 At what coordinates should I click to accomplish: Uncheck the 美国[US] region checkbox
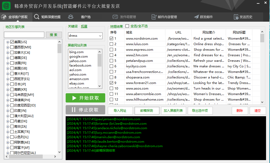click(x=12, y=42)
